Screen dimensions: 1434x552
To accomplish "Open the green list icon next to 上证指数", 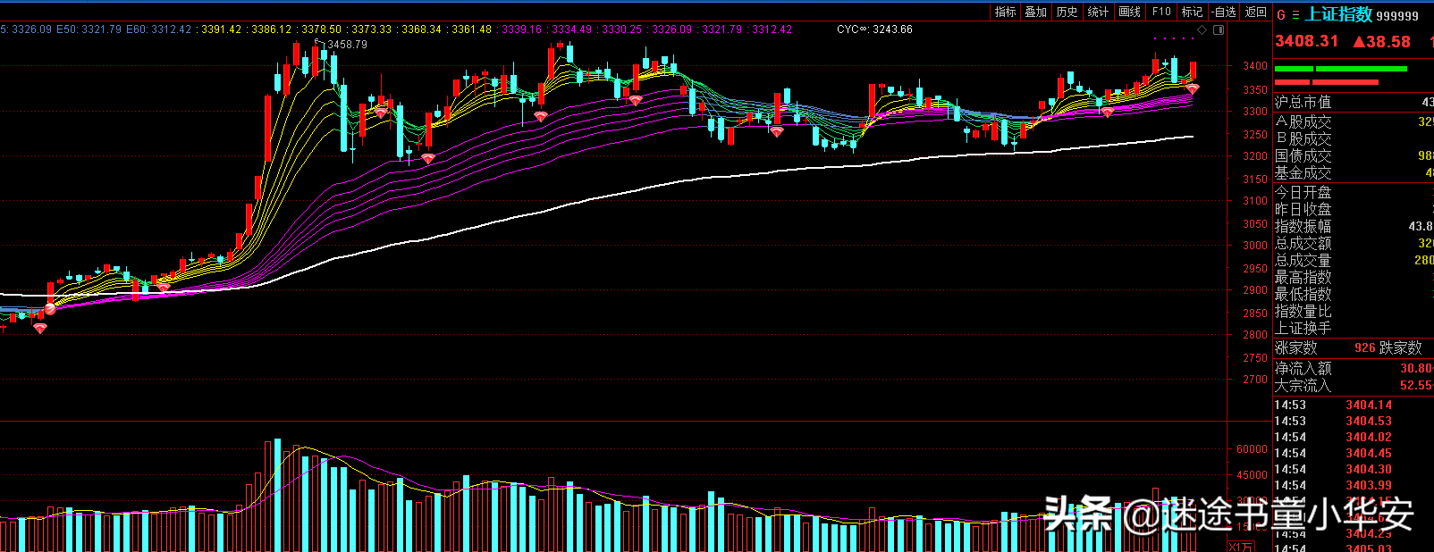I will tap(1295, 15).
